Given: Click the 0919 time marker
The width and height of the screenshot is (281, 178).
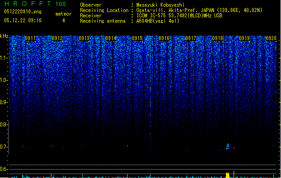Looking at the screenshot, I should (x=244, y=38).
